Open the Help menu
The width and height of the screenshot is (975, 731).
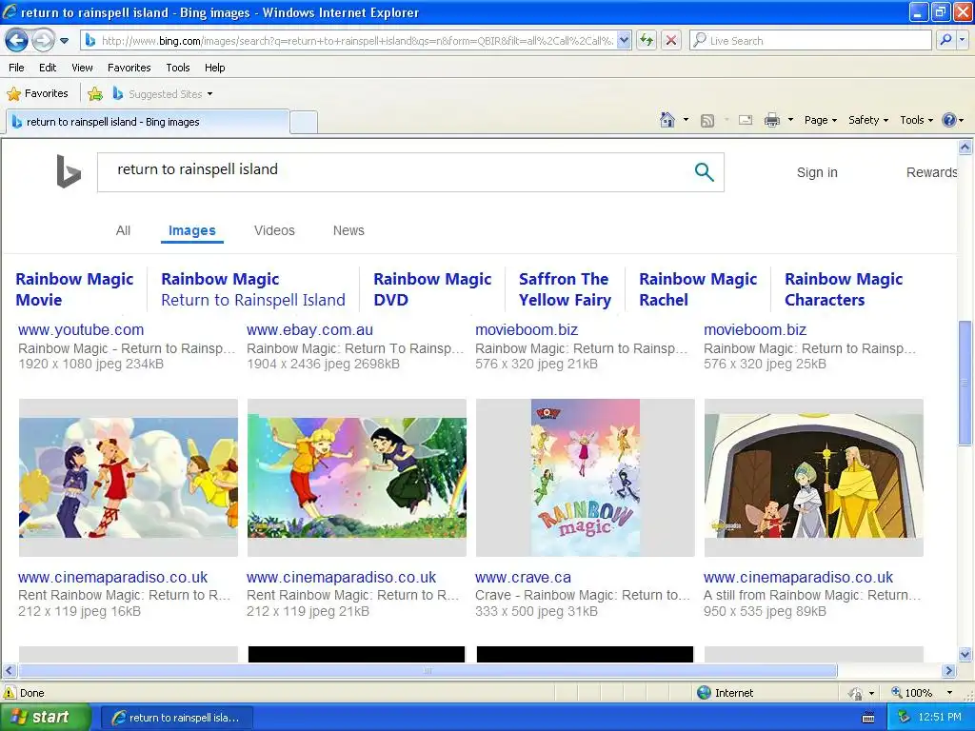coord(214,68)
